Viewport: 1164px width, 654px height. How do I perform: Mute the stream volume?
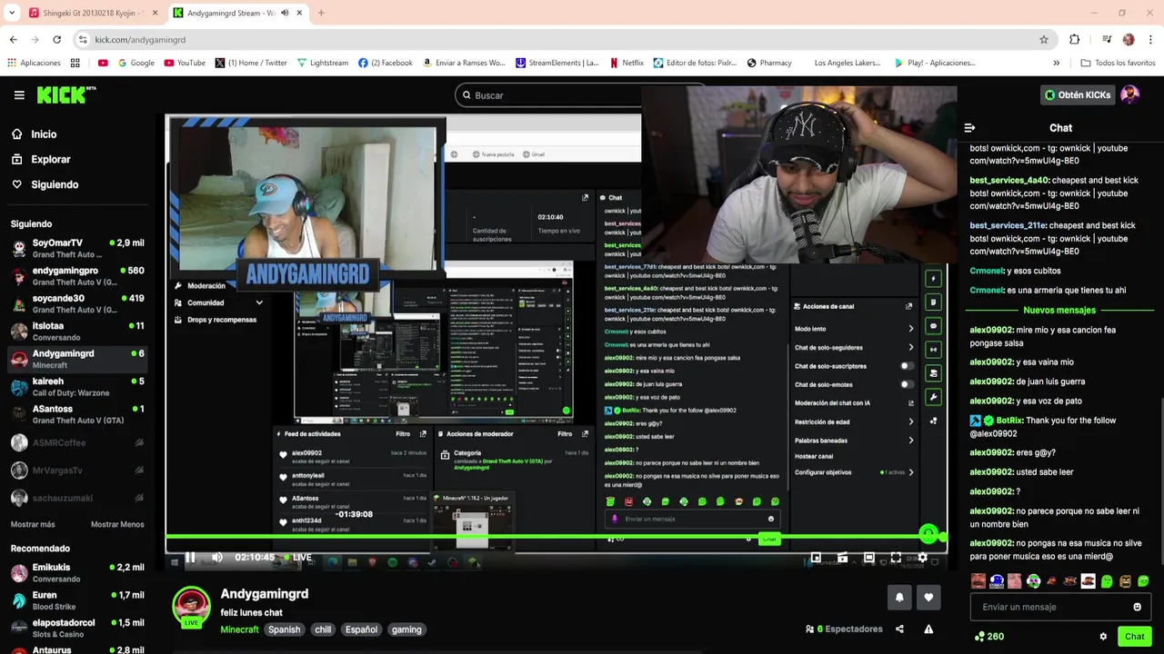coord(216,557)
